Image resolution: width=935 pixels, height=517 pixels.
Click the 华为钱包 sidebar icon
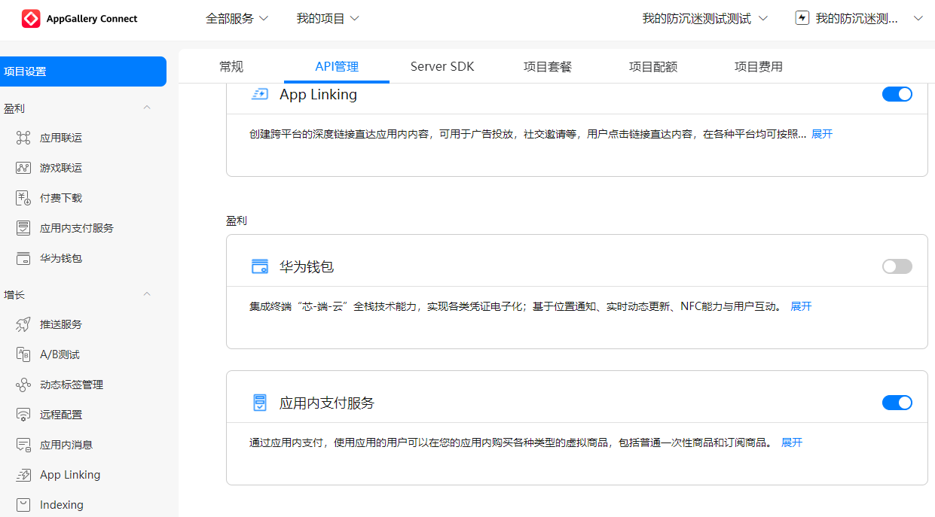23,258
